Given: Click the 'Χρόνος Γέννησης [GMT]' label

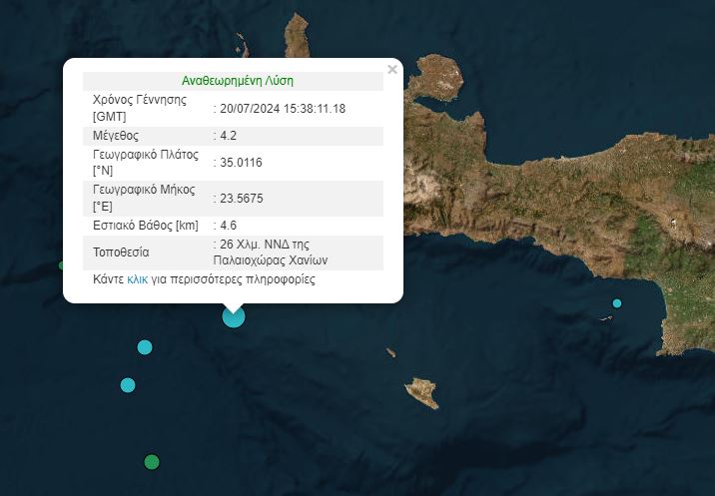Looking at the screenshot, I should [x=140, y=108].
